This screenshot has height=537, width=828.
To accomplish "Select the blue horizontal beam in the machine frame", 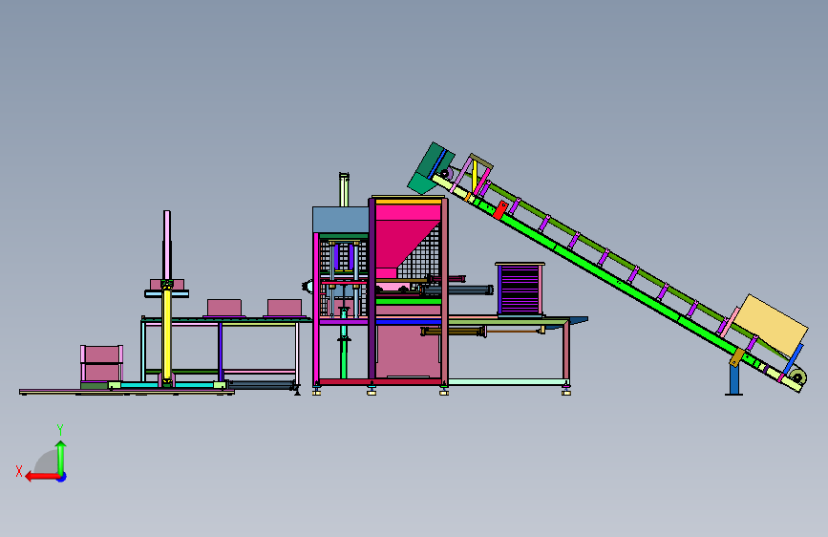I will 408,321.
